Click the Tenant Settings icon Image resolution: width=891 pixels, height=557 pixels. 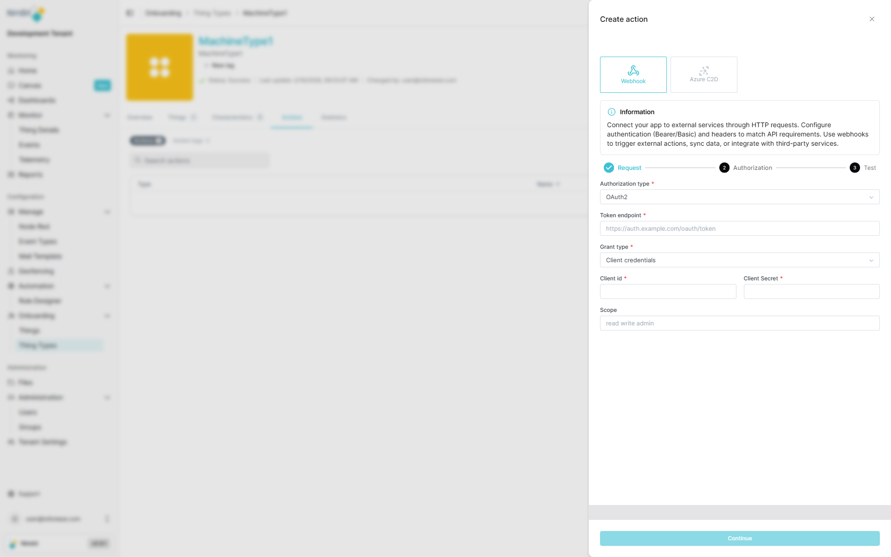(11, 442)
